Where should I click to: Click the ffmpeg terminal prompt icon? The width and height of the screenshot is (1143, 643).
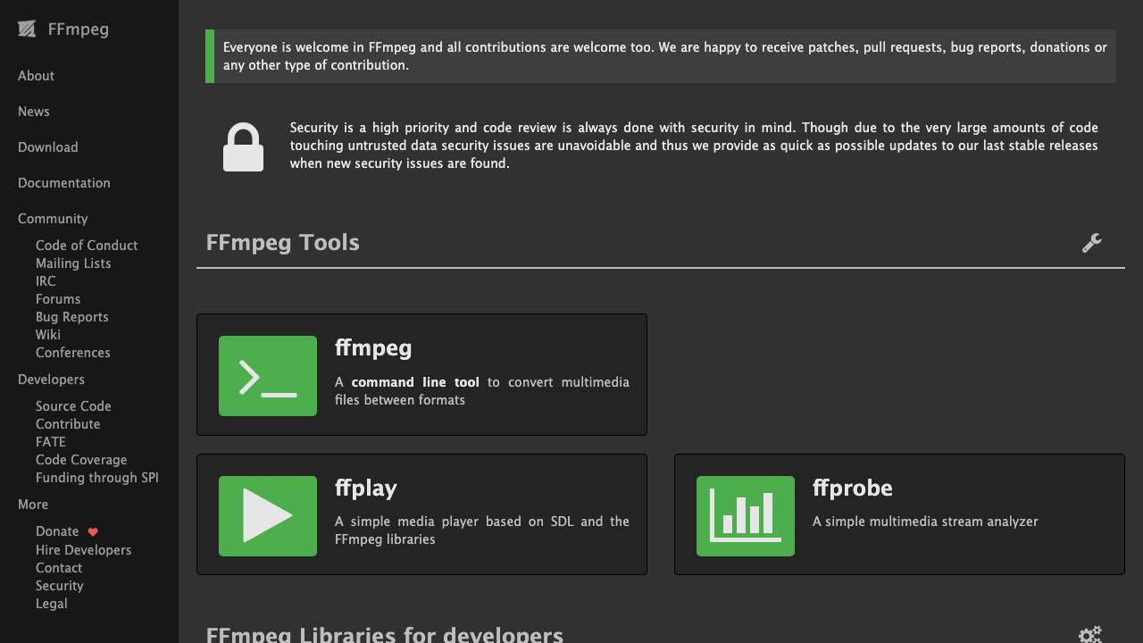(268, 376)
